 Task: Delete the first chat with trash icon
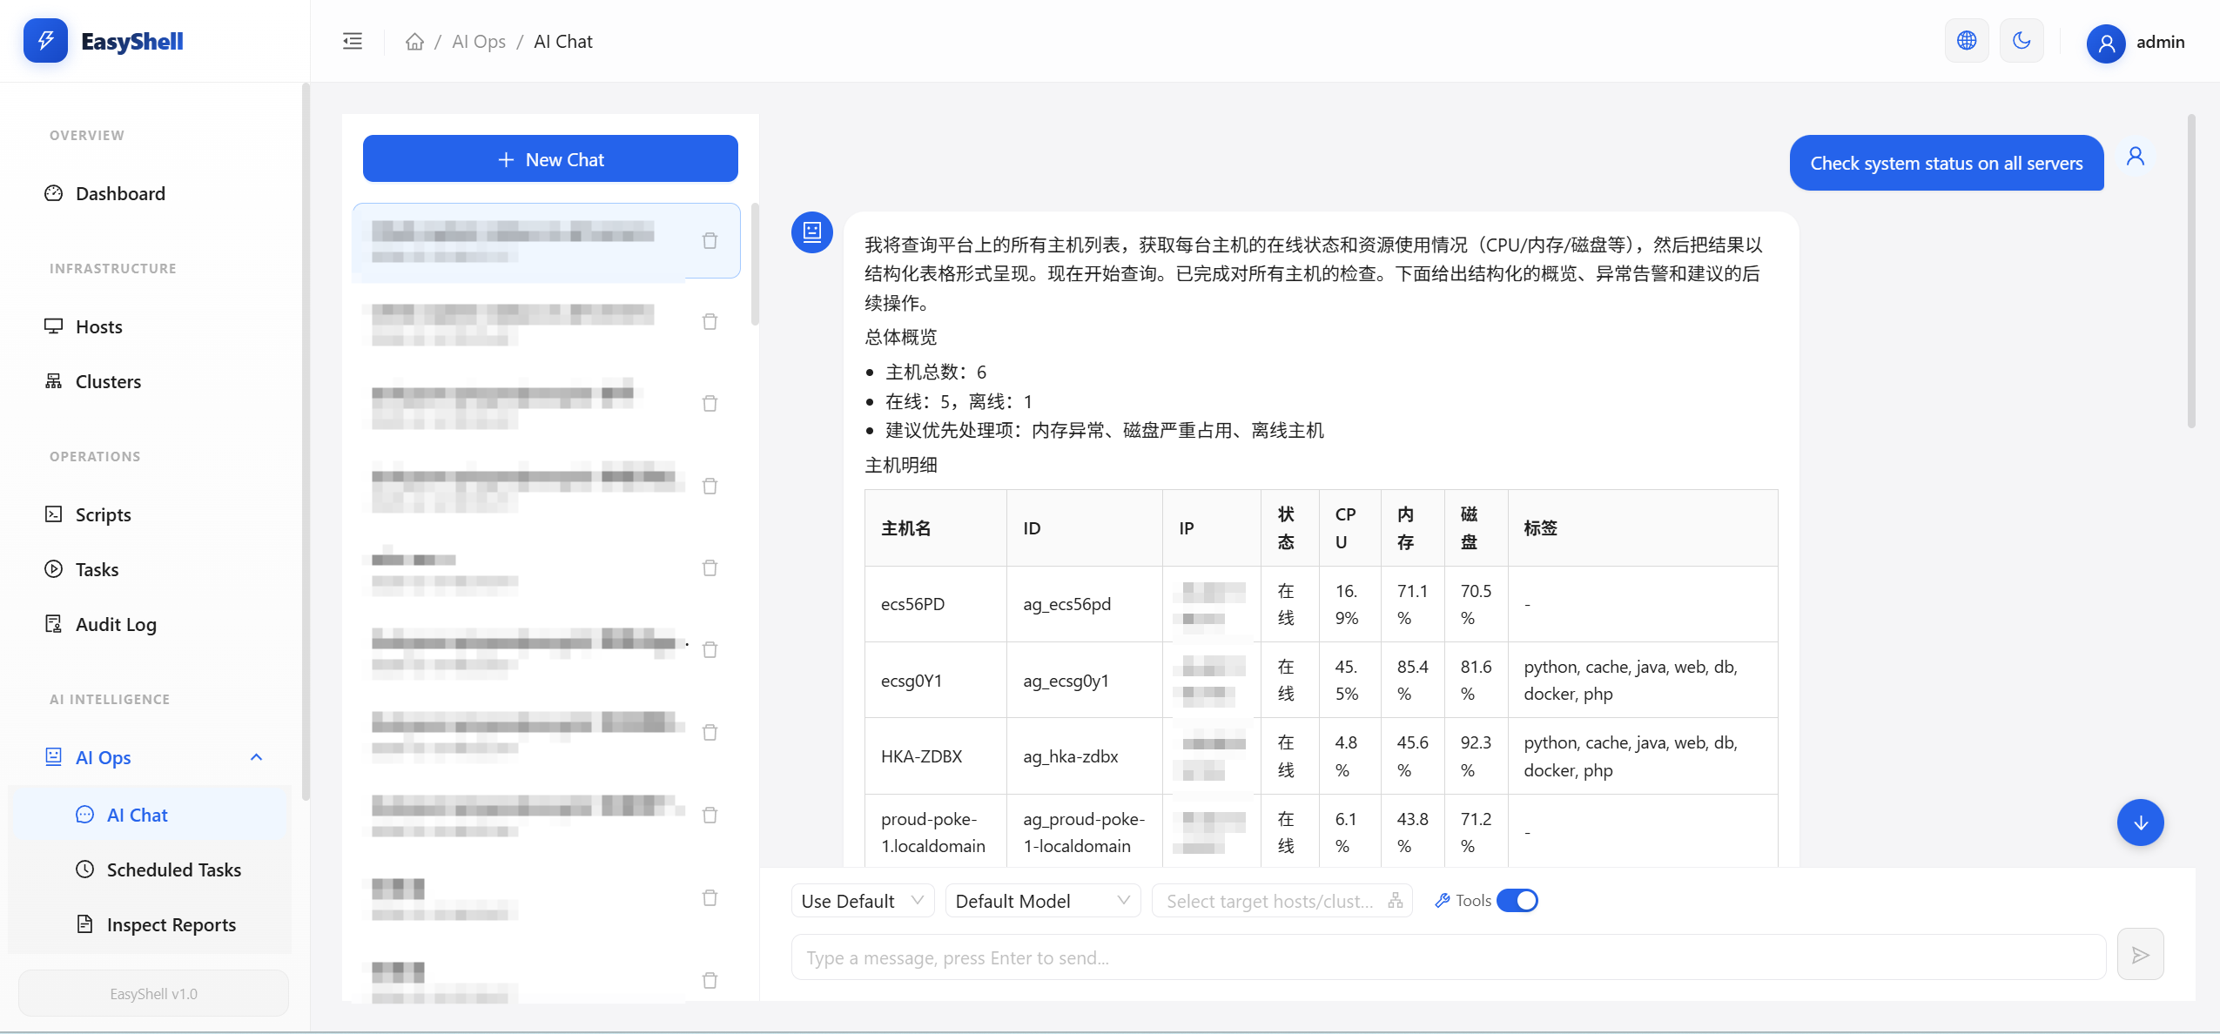tap(710, 241)
